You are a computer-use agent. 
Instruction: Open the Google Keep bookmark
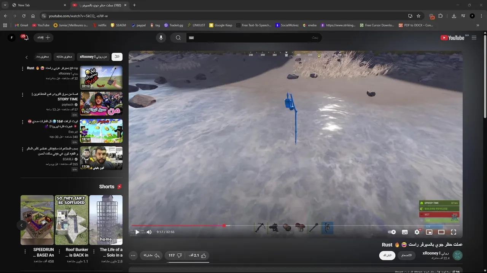click(x=221, y=25)
